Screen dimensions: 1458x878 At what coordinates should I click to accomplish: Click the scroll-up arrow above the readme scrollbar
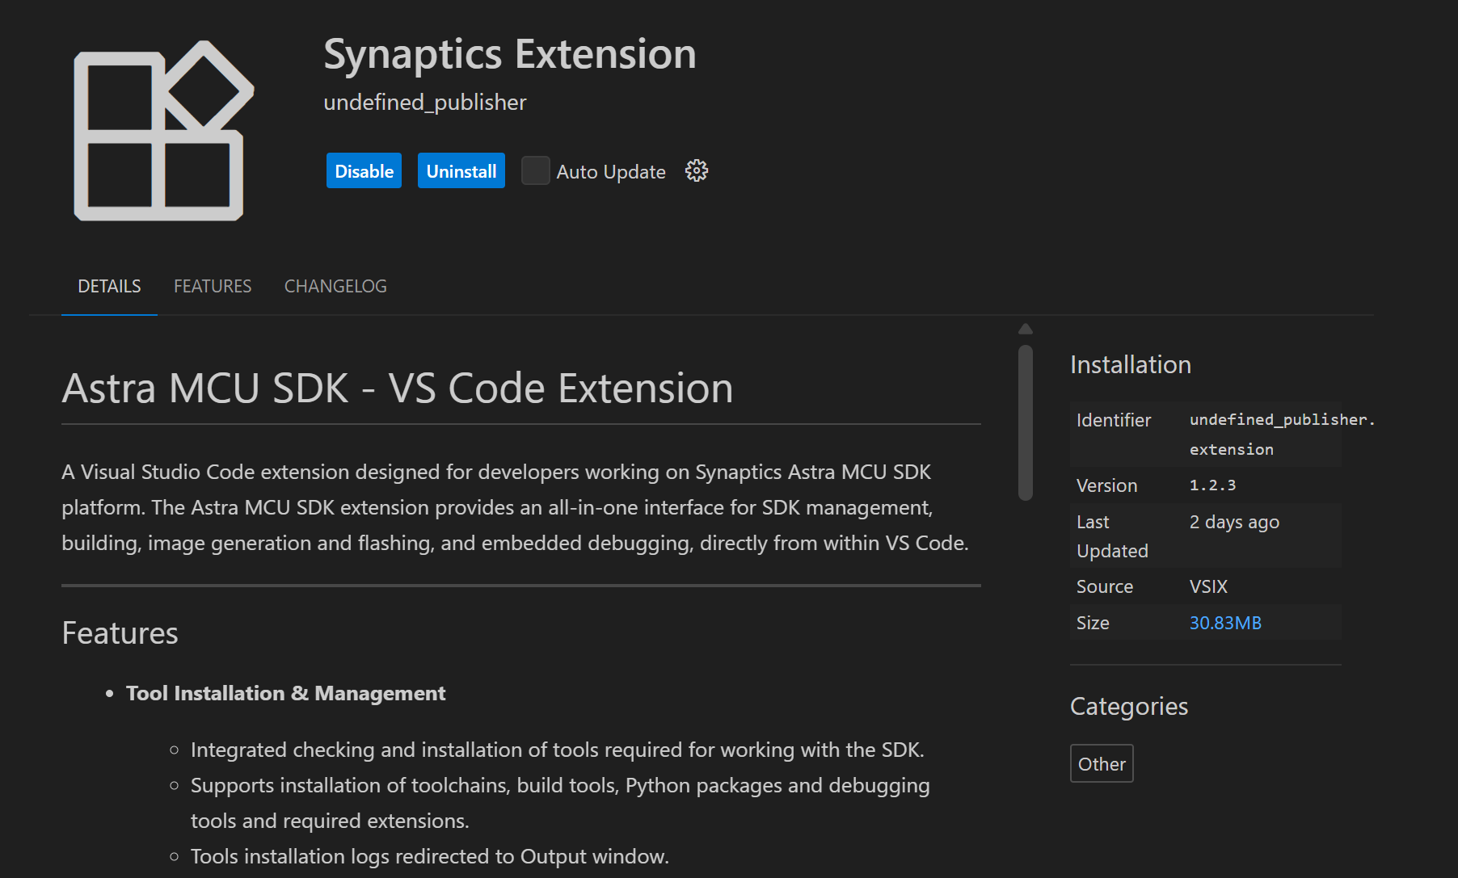[x=1025, y=329]
